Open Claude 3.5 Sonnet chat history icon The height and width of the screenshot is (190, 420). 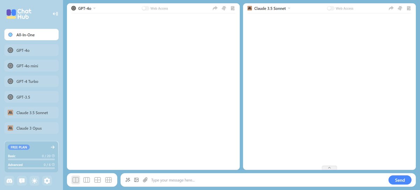click(409, 8)
